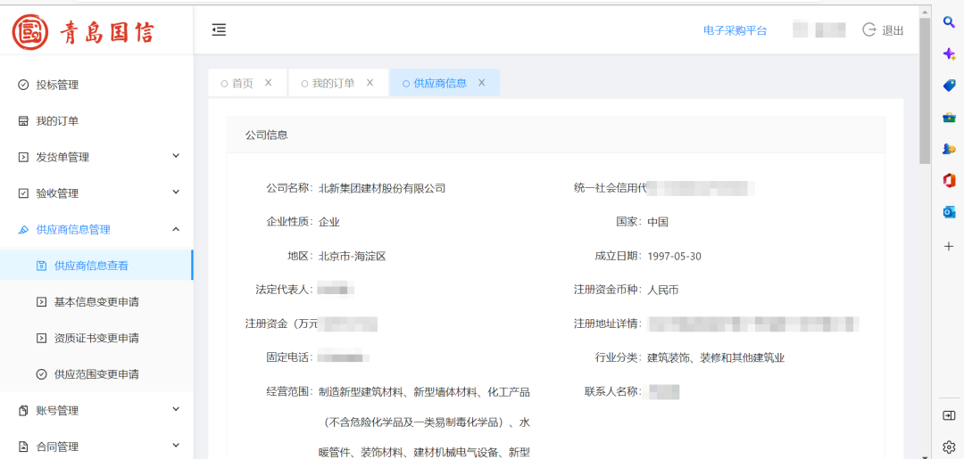Click the logout arrow icon
Viewport: 964px width, 459px height.
click(x=868, y=30)
